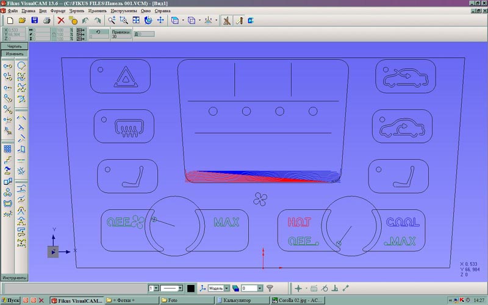
Task: Open a file with the folder icon
Action: [22, 21]
